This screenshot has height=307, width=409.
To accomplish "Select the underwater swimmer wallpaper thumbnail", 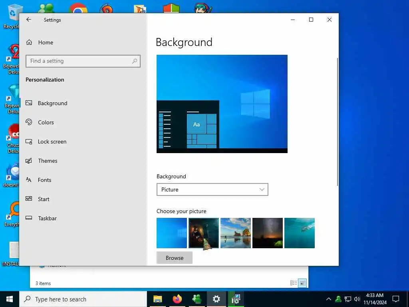I will (300, 233).
